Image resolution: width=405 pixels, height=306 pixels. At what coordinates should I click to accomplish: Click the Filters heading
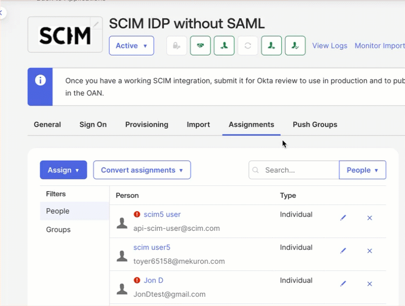tap(56, 194)
